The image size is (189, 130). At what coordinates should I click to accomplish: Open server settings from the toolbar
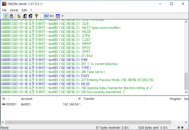pyautogui.click(x=19, y=16)
